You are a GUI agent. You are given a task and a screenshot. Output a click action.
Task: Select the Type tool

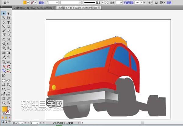tap(9, 22)
